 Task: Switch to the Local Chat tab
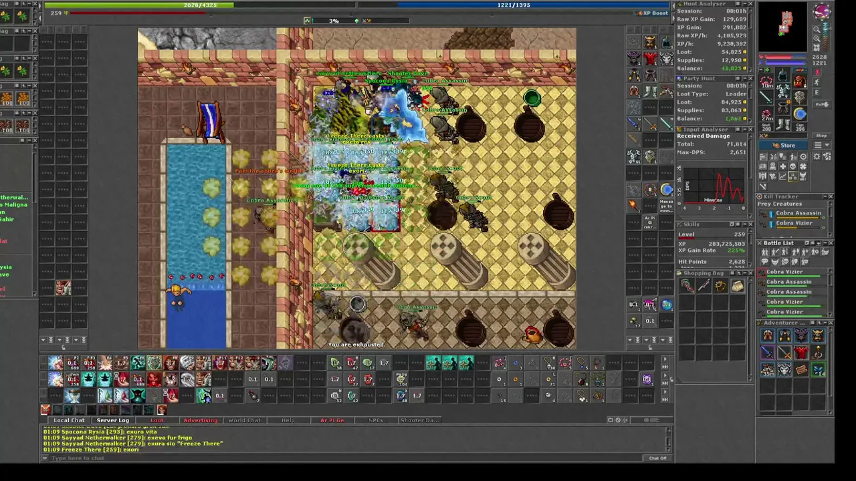(69, 420)
